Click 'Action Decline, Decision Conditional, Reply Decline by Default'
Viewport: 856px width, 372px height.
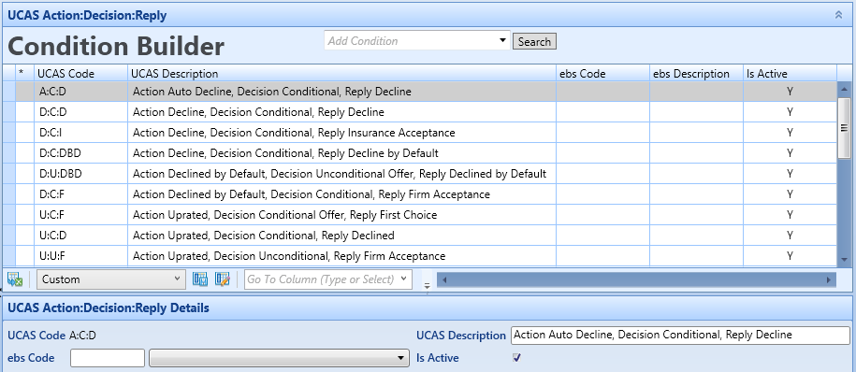click(x=285, y=153)
